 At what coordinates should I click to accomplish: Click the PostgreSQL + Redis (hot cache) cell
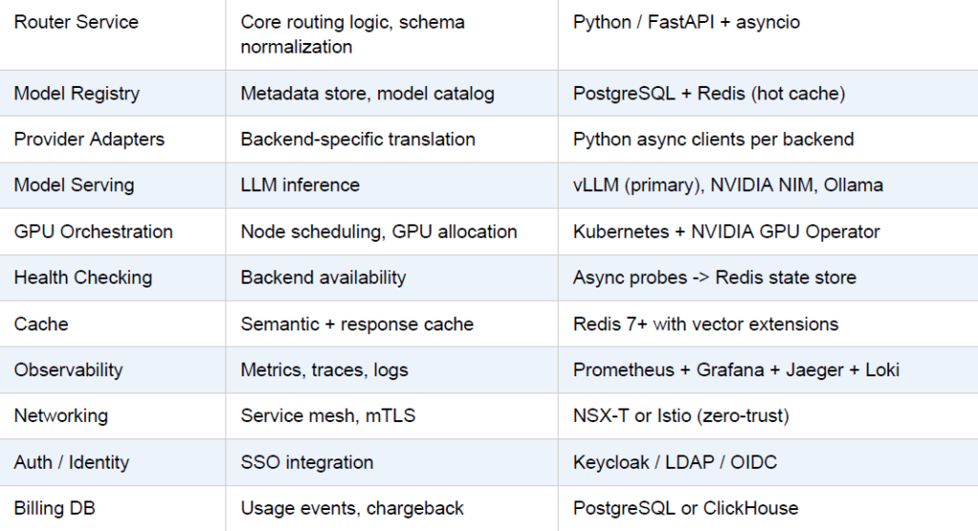709,94
